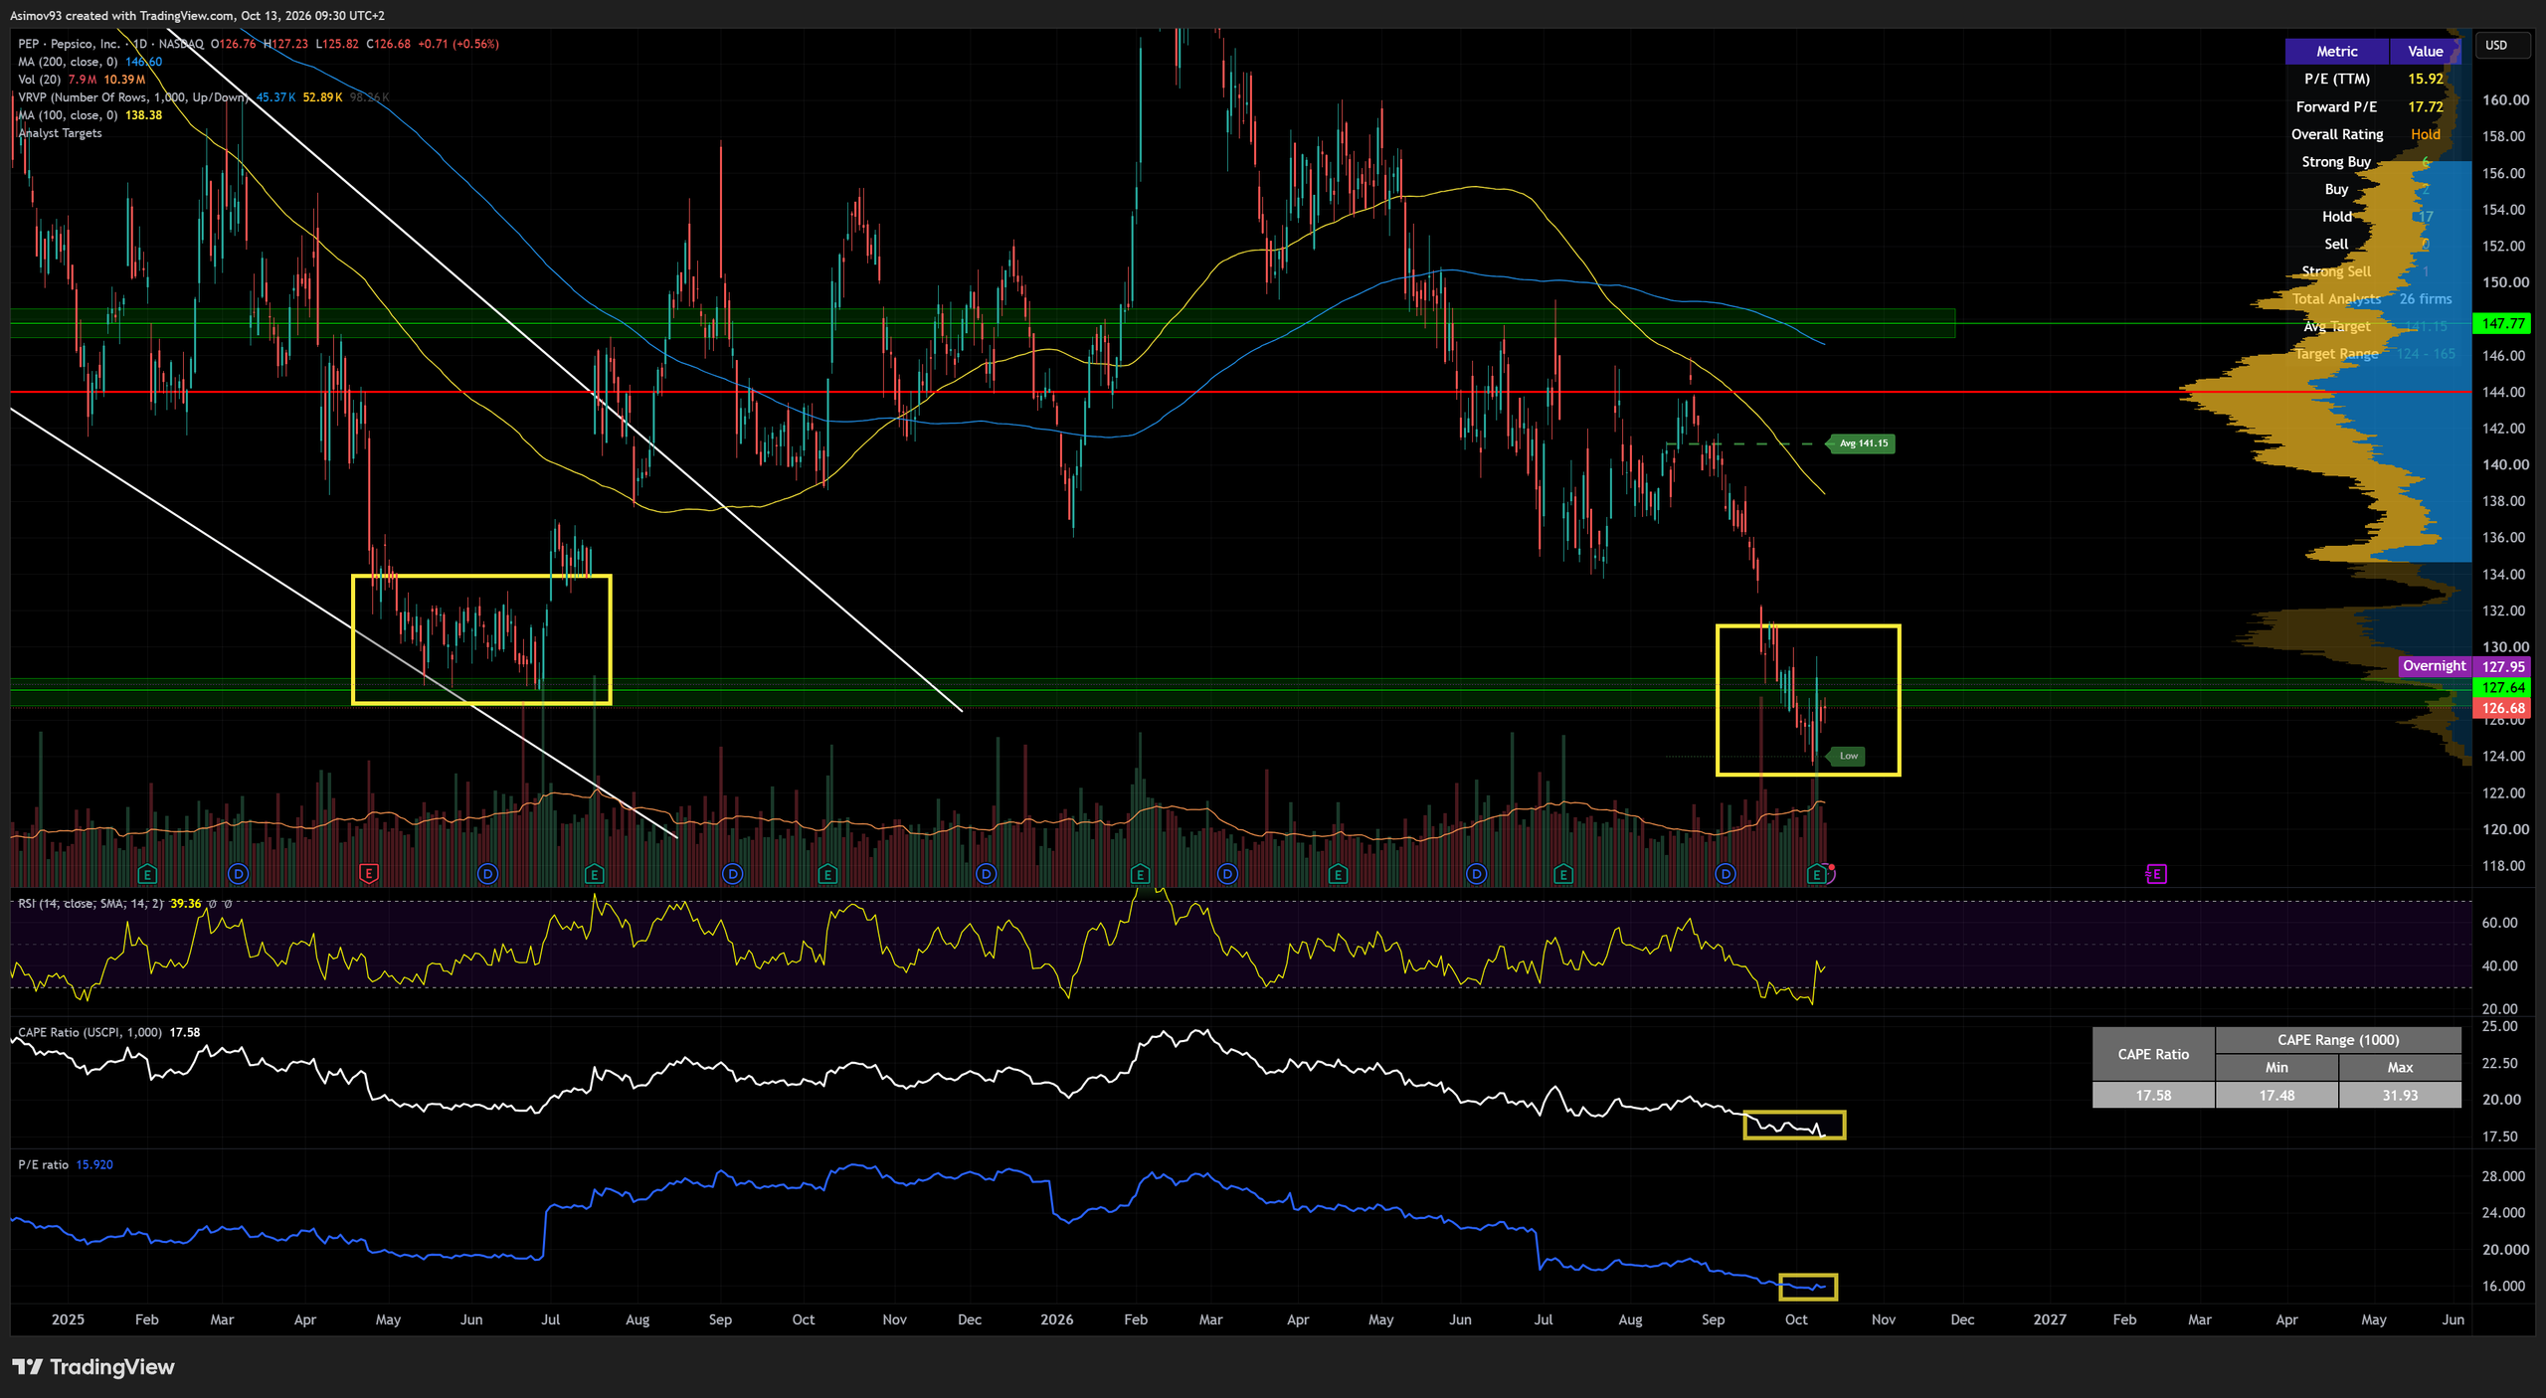
Task: Select the Analyst Targets legend
Action: point(60,133)
